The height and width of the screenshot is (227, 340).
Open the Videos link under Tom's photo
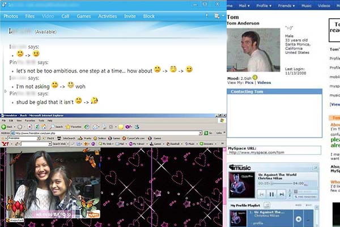(264, 83)
